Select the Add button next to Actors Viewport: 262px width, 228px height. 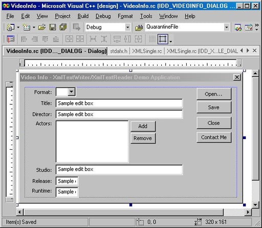point(143,126)
